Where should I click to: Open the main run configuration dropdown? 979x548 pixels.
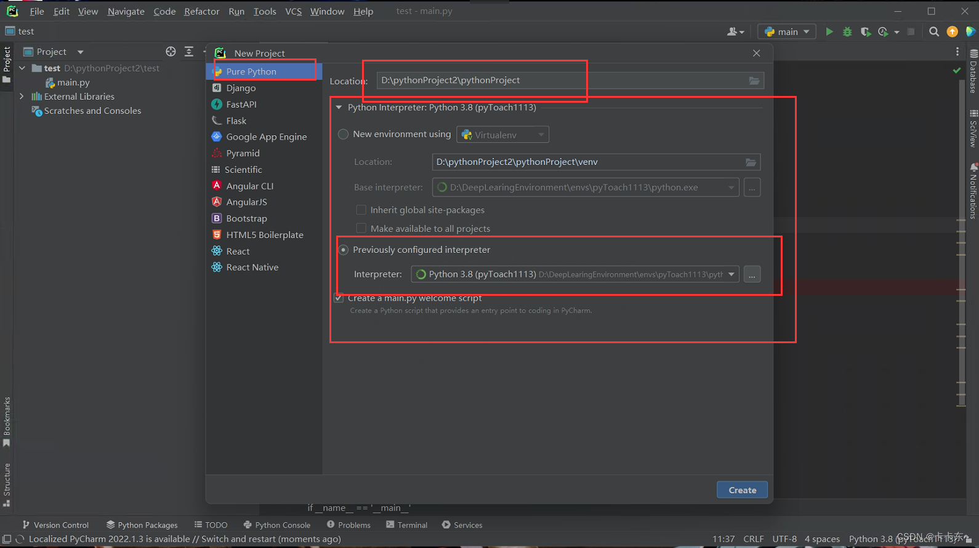coord(787,31)
